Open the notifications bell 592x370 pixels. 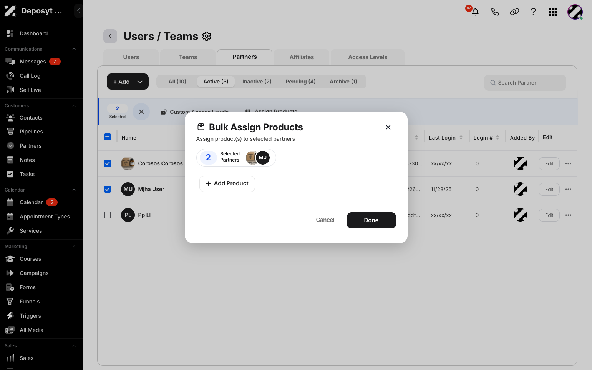click(x=475, y=12)
